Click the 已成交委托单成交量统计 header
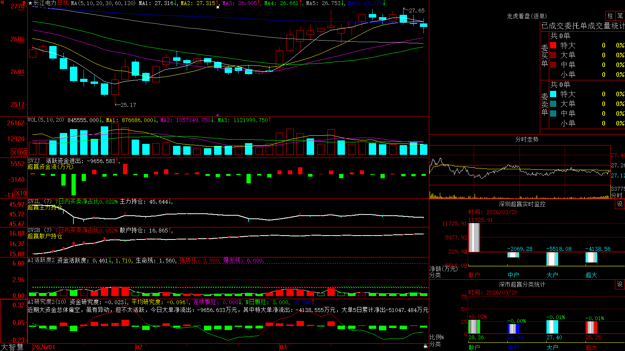The height and width of the screenshot is (351, 625). [583, 26]
